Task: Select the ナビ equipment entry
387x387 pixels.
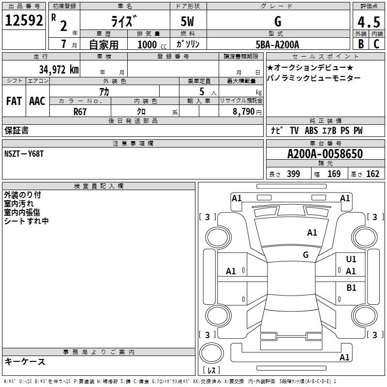Action: point(277,130)
